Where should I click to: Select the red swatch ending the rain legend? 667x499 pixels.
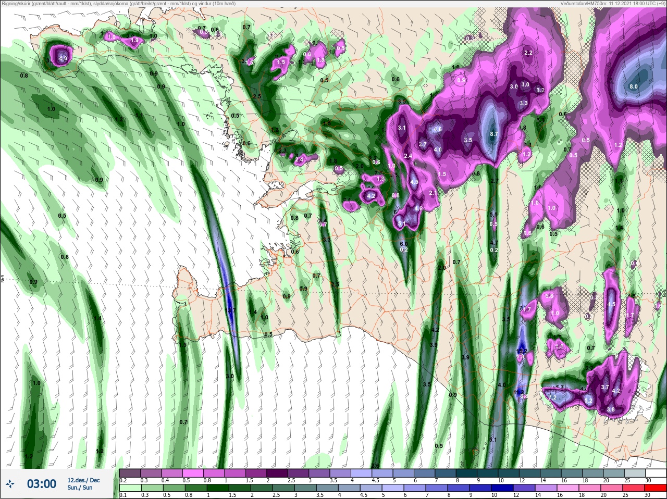tap(656, 488)
